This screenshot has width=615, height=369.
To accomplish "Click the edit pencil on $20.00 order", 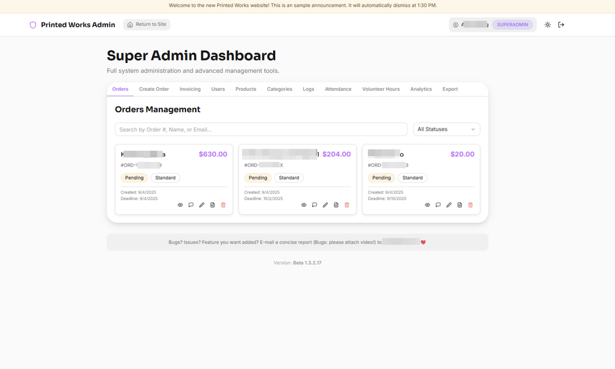I will click(449, 205).
